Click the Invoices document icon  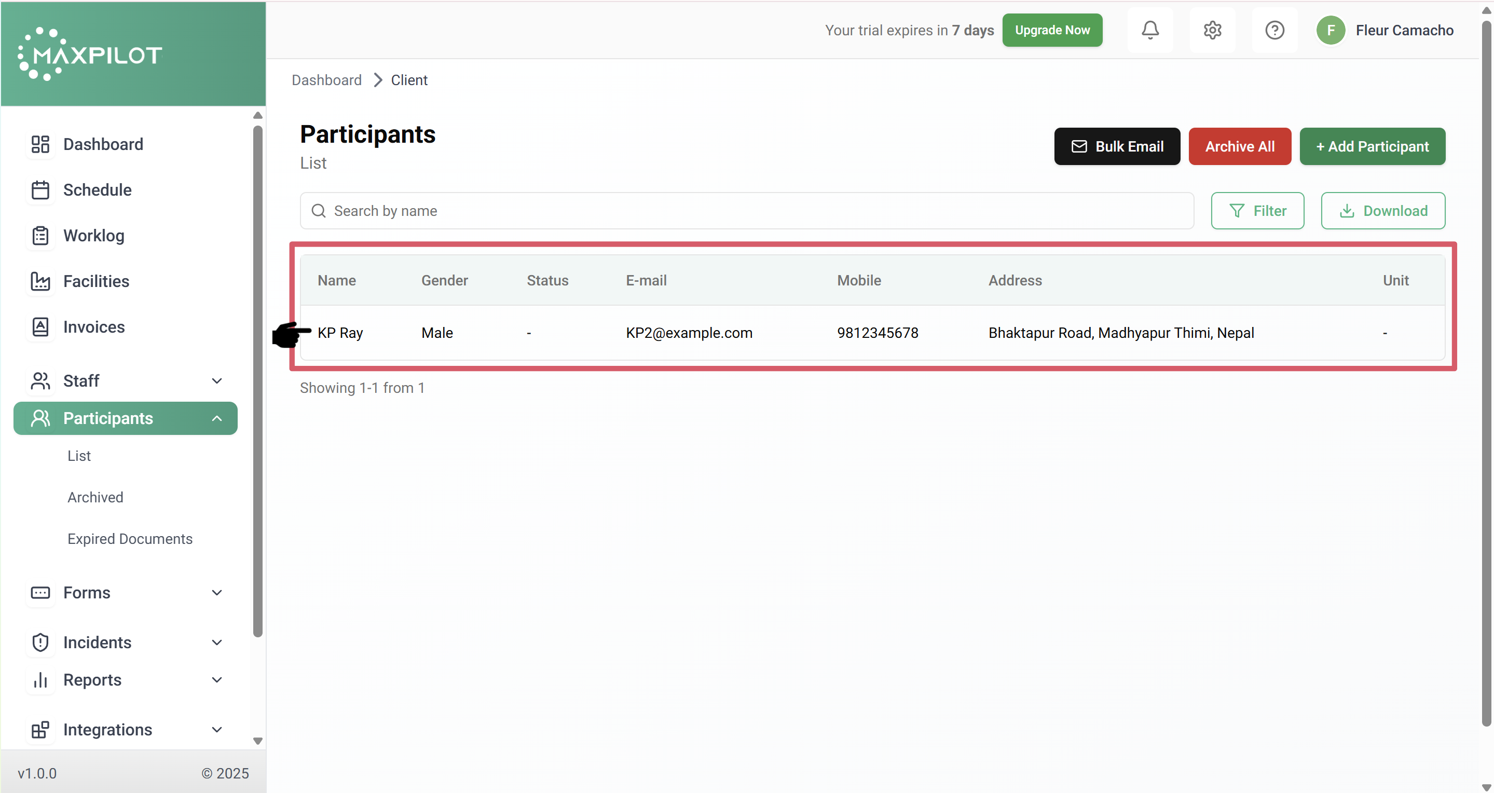tap(40, 326)
